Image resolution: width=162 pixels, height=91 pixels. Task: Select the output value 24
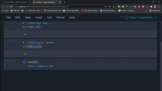(25, 54)
